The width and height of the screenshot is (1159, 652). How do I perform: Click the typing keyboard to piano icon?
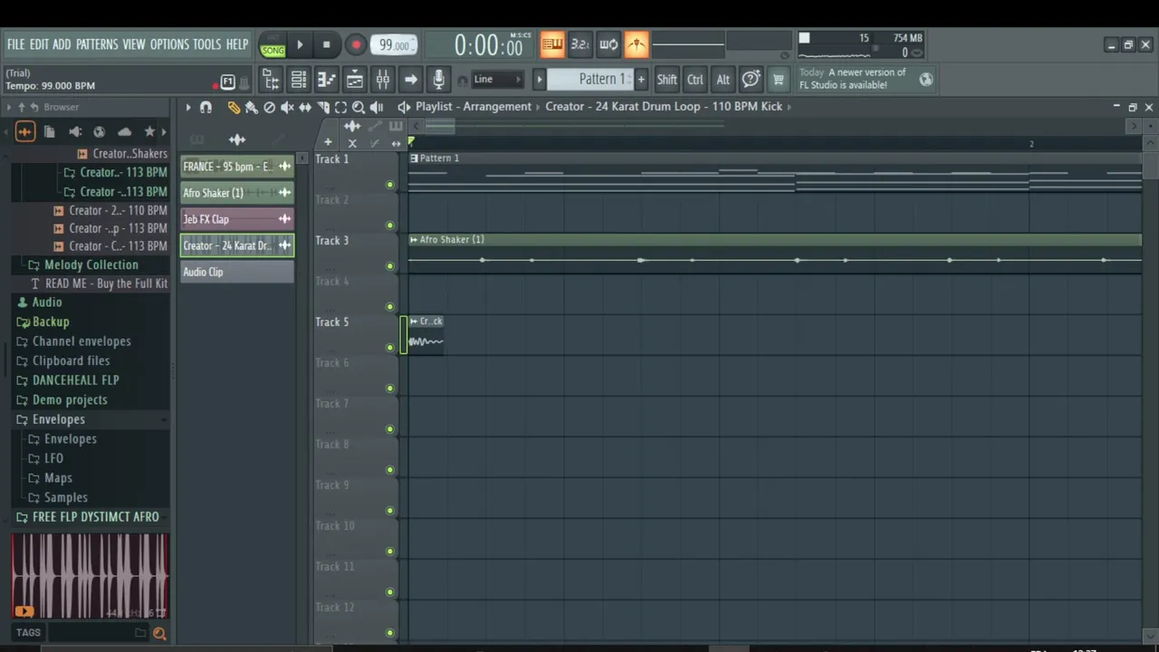552,44
